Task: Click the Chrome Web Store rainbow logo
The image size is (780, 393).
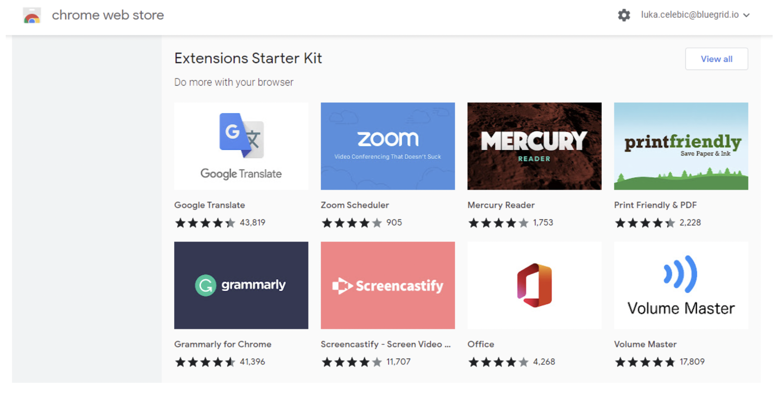Action: point(32,15)
